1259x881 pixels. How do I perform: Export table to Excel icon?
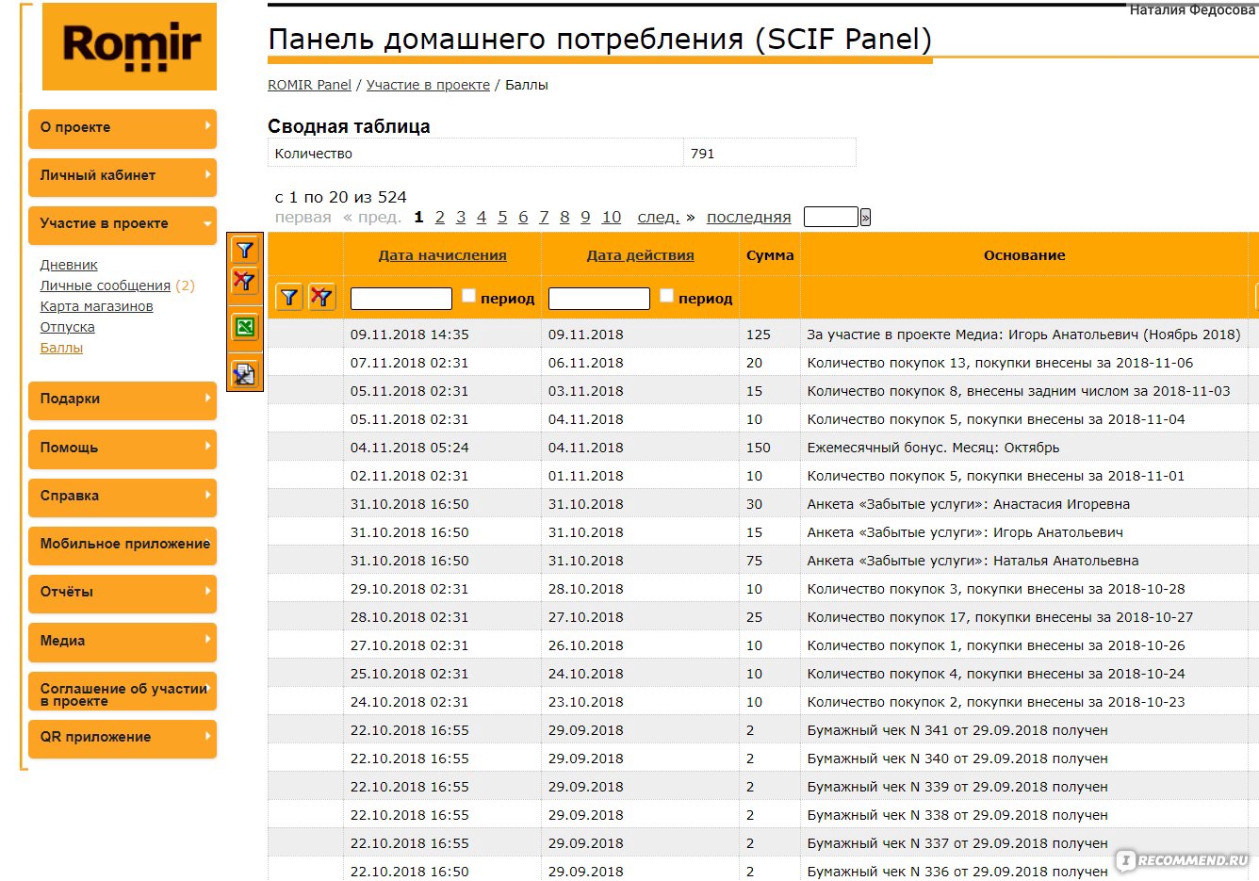pos(245,327)
